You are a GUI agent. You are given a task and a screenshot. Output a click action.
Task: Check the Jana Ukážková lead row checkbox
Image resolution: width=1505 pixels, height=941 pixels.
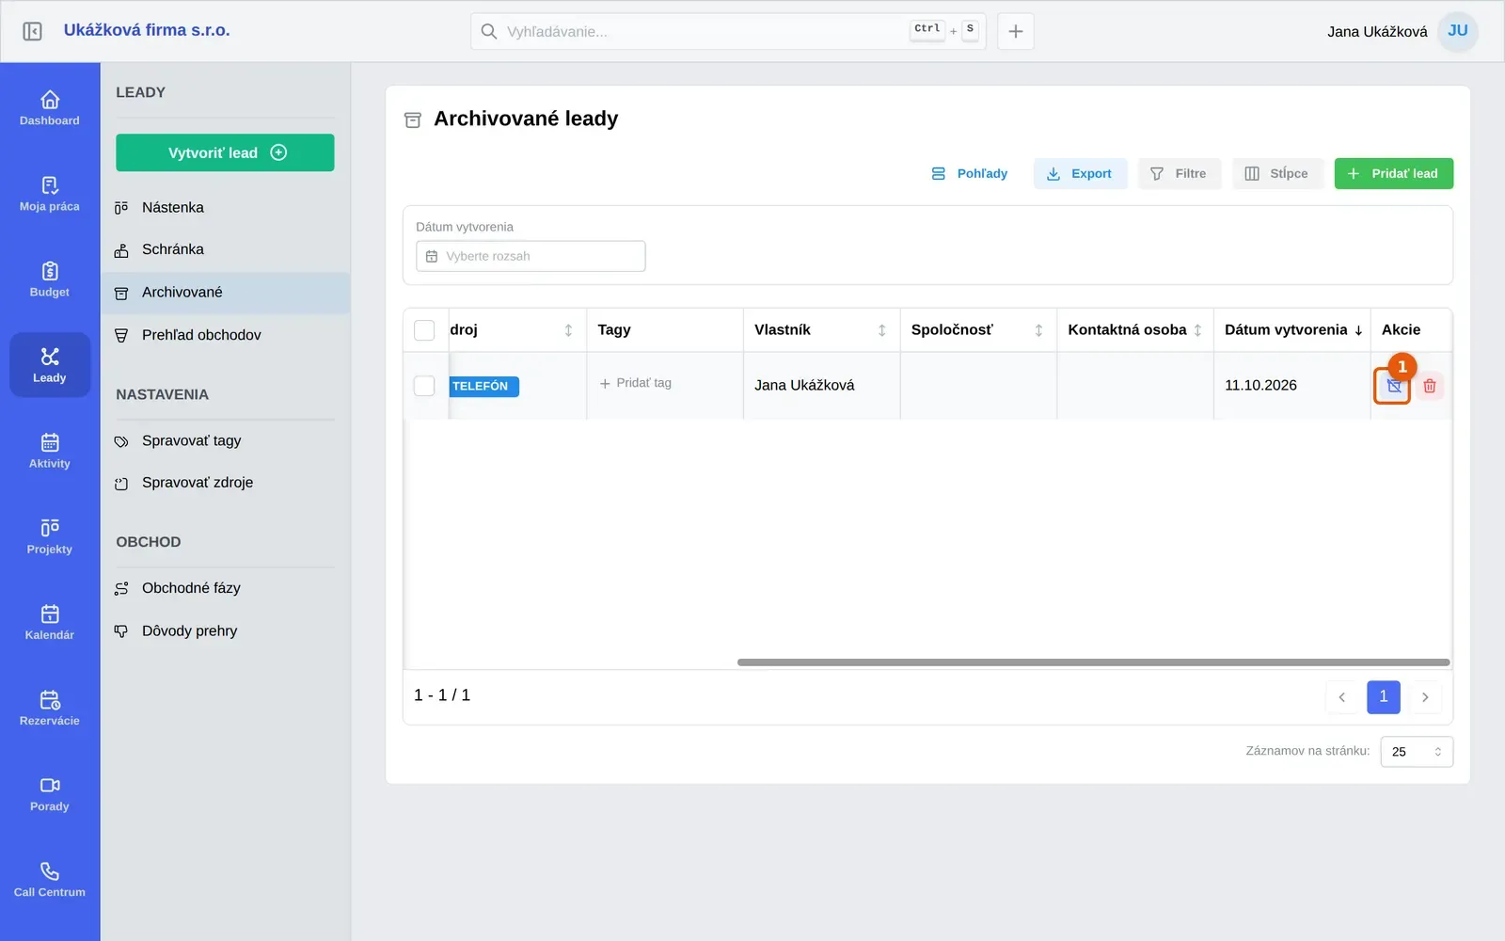point(424,386)
